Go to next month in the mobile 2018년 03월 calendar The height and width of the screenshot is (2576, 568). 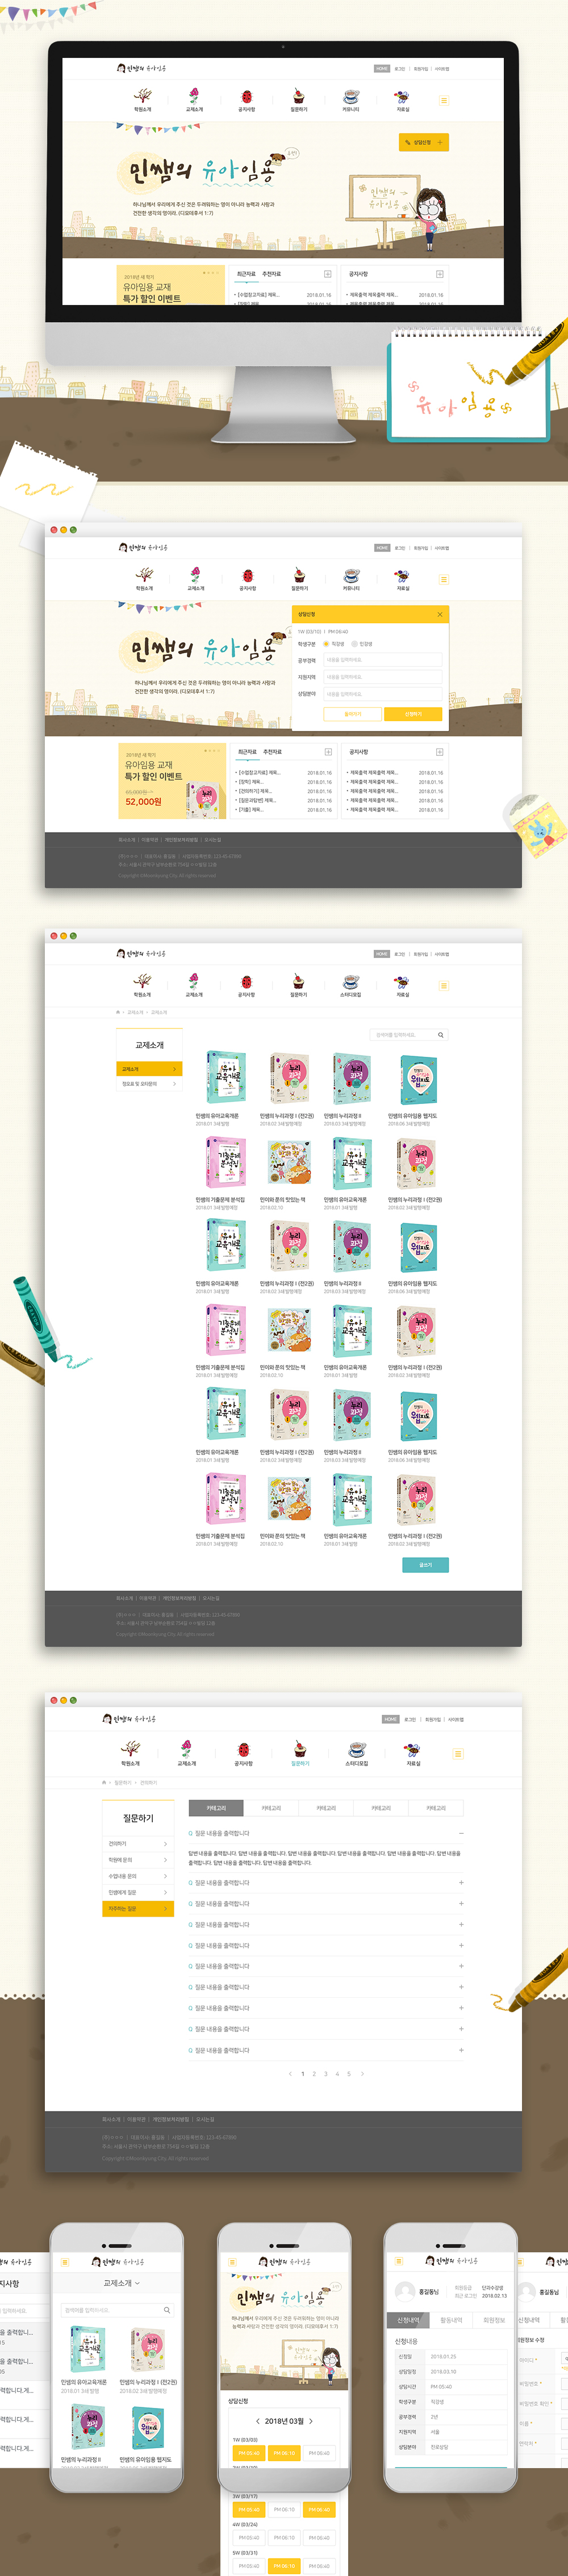(311, 2421)
